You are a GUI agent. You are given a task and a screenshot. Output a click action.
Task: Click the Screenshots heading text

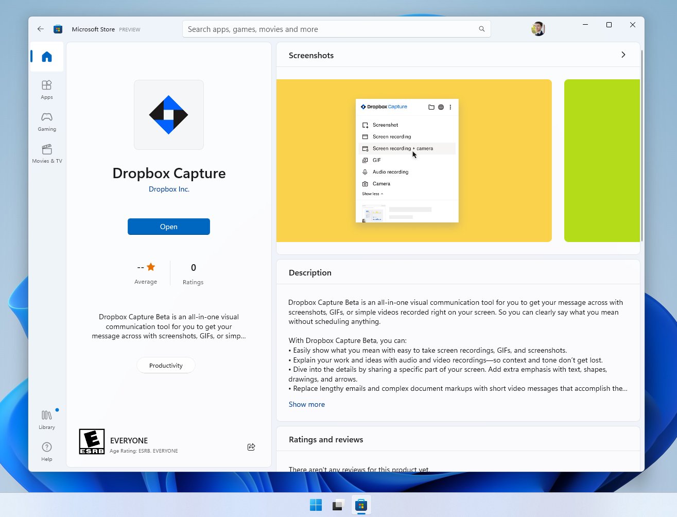pyautogui.click(x=311, y=55)
